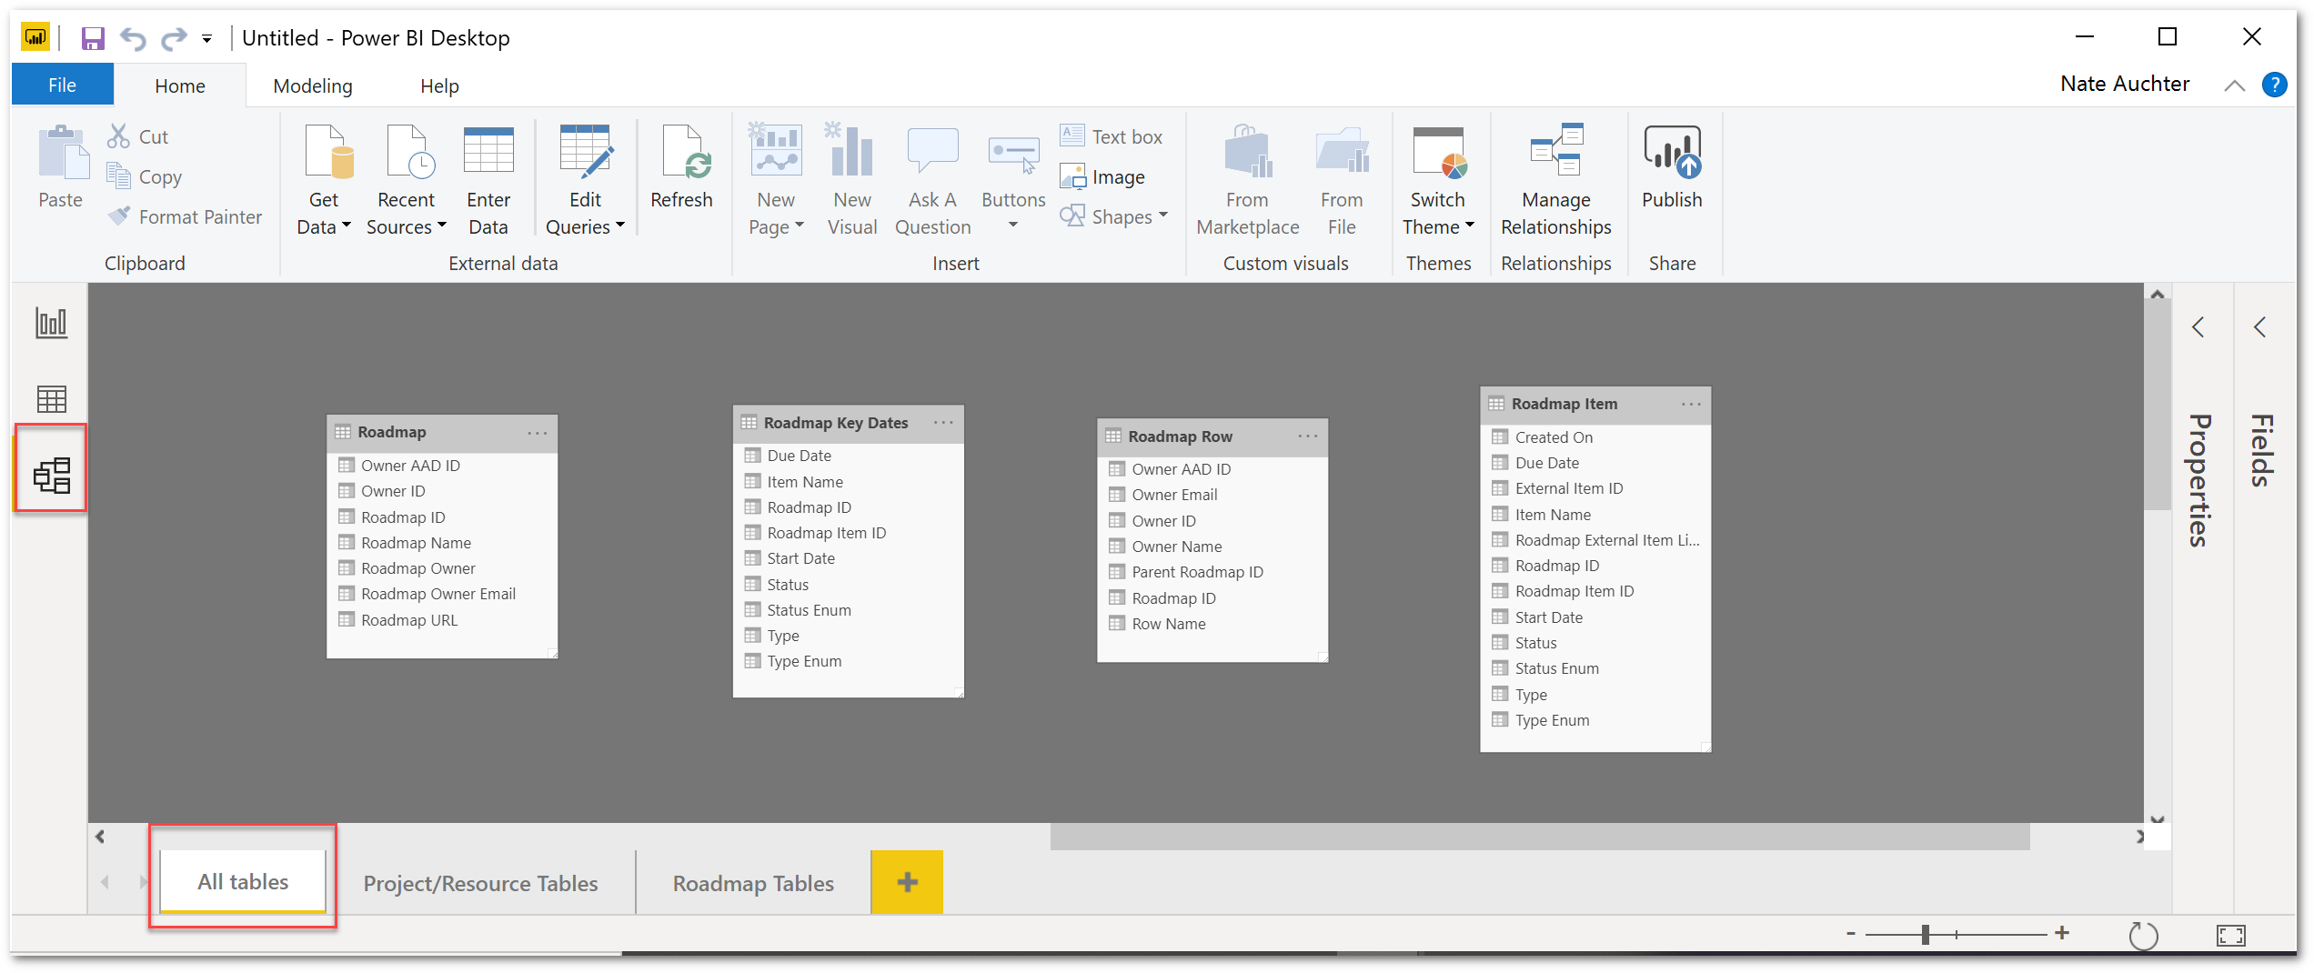Select the All tables layout tab
Image resolution: width=2314 pixels, height=973 pixels.
click(243, 881)
